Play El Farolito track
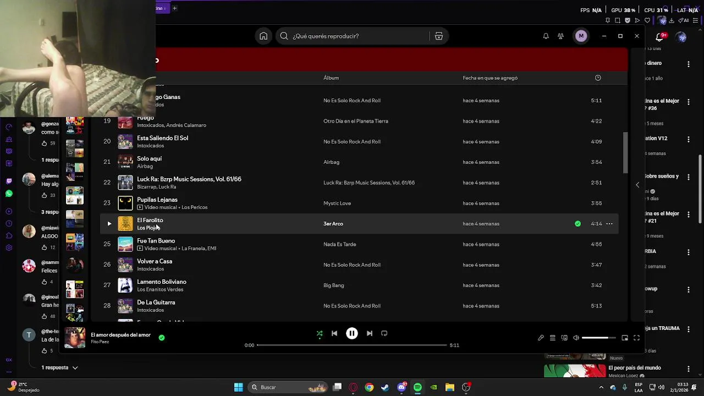 click(109, 224)
